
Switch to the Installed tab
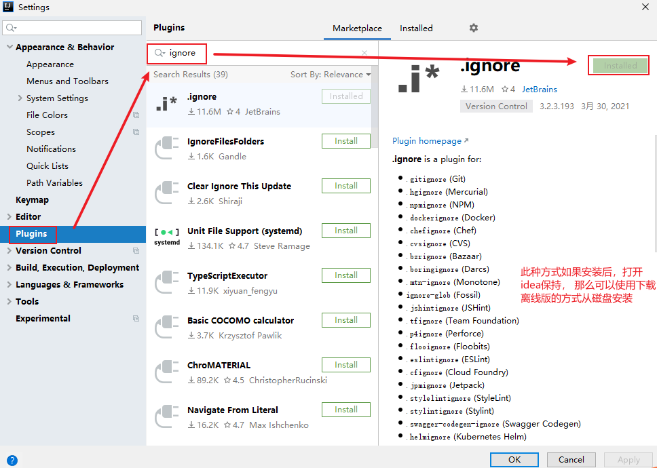[x=416, y=28]
